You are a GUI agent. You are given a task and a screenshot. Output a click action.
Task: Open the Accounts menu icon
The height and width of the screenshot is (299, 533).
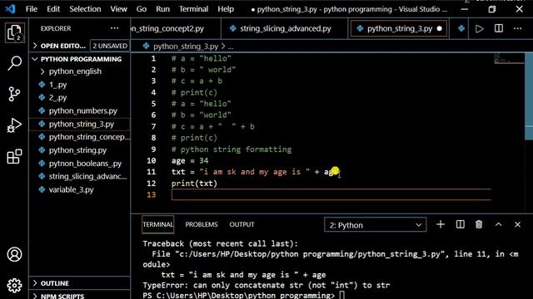click(x=14, y=254)
